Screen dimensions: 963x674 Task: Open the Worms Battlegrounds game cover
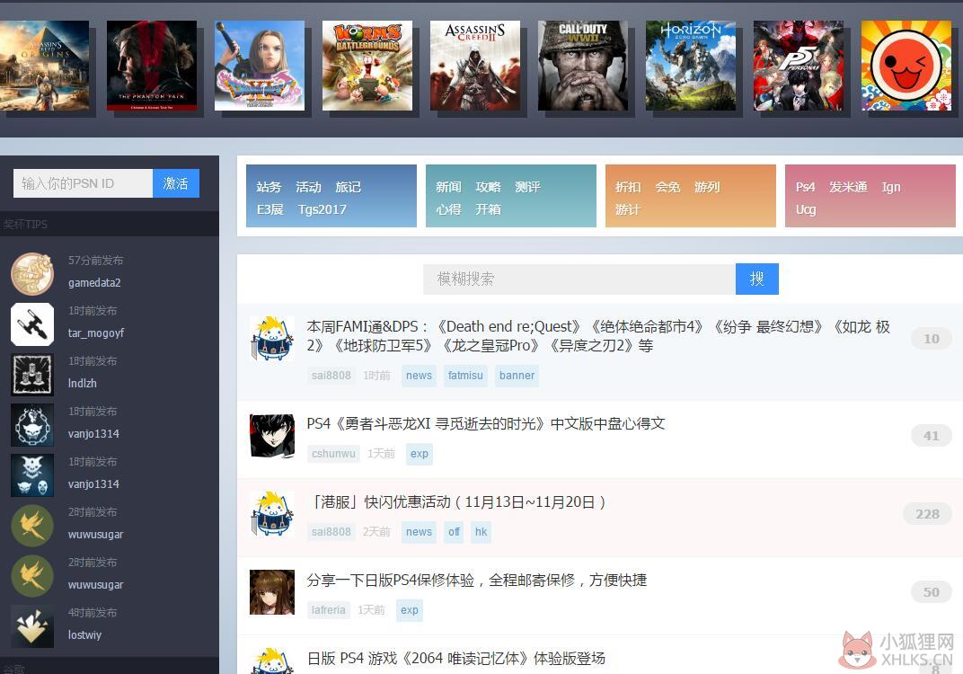click(x=367, y=66)
